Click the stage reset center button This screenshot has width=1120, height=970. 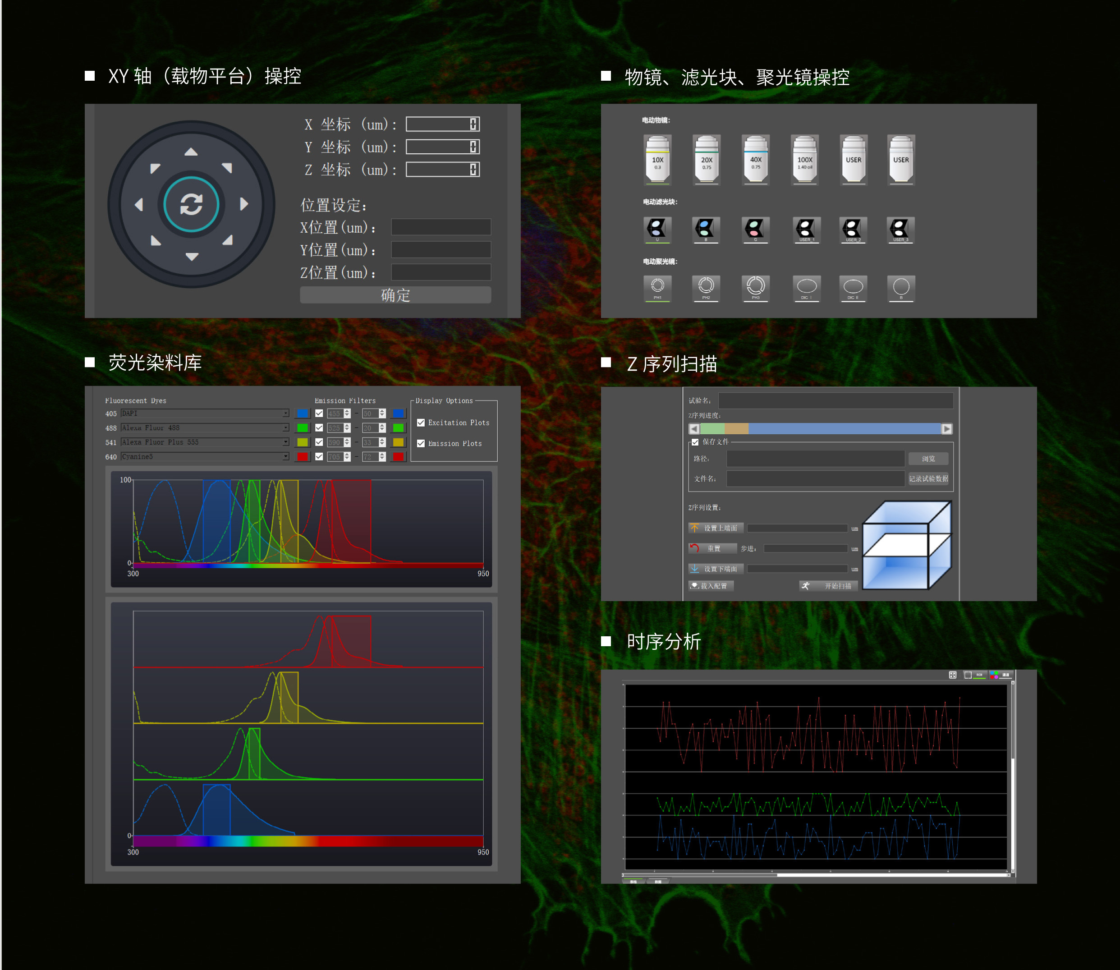[x=191, y=205]
